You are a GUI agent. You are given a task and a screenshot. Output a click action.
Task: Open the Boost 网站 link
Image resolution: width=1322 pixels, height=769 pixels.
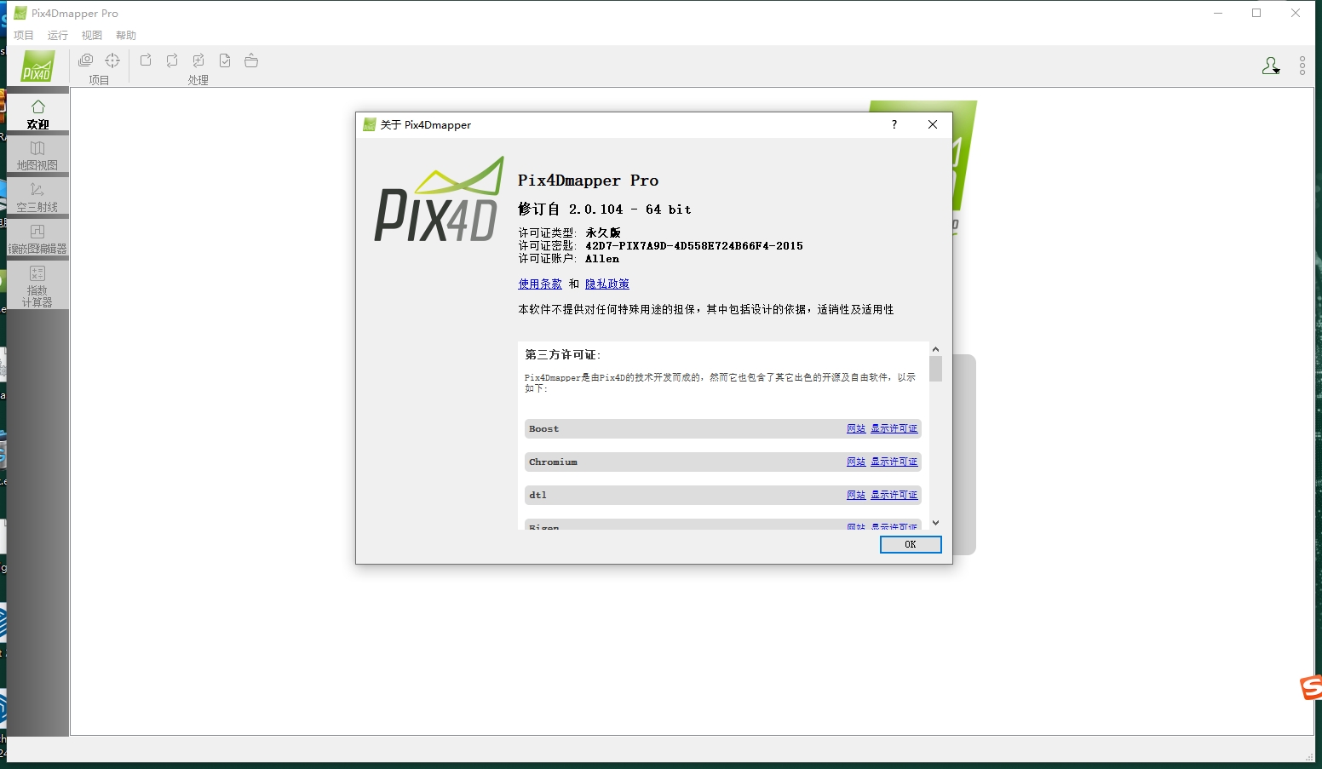(856, 428)
